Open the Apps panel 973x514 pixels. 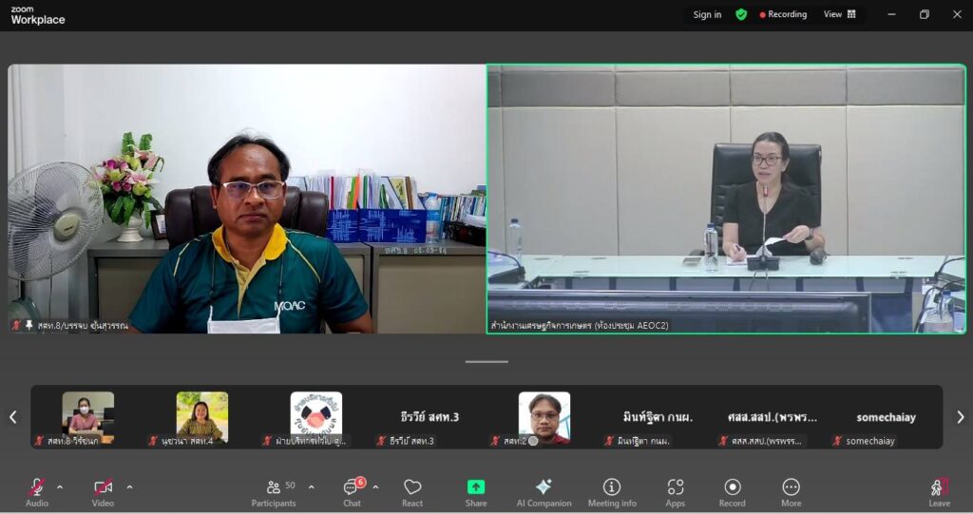676,491
